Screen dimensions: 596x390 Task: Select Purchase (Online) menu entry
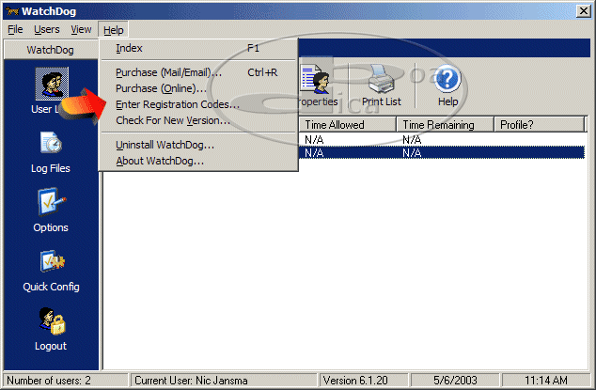[x=161, y=88]
